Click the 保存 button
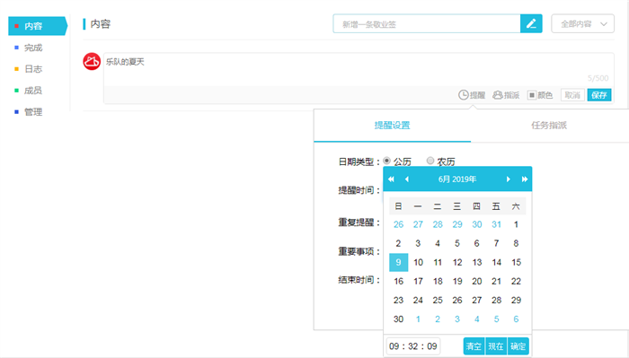This screenshot has height=358, width=629. [599, 95]
